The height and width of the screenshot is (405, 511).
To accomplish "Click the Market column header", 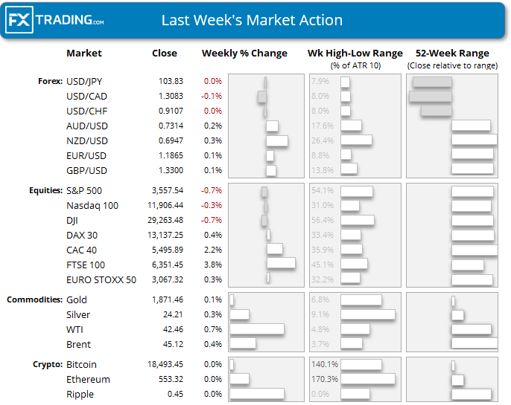I will click(84, 54).
